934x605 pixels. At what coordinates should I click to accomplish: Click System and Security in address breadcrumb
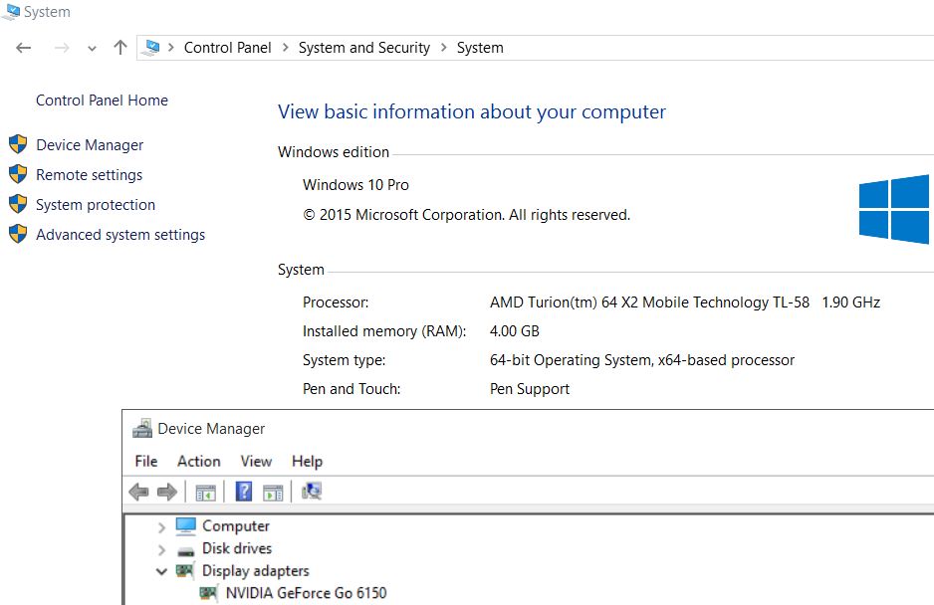tap(363, 48)
